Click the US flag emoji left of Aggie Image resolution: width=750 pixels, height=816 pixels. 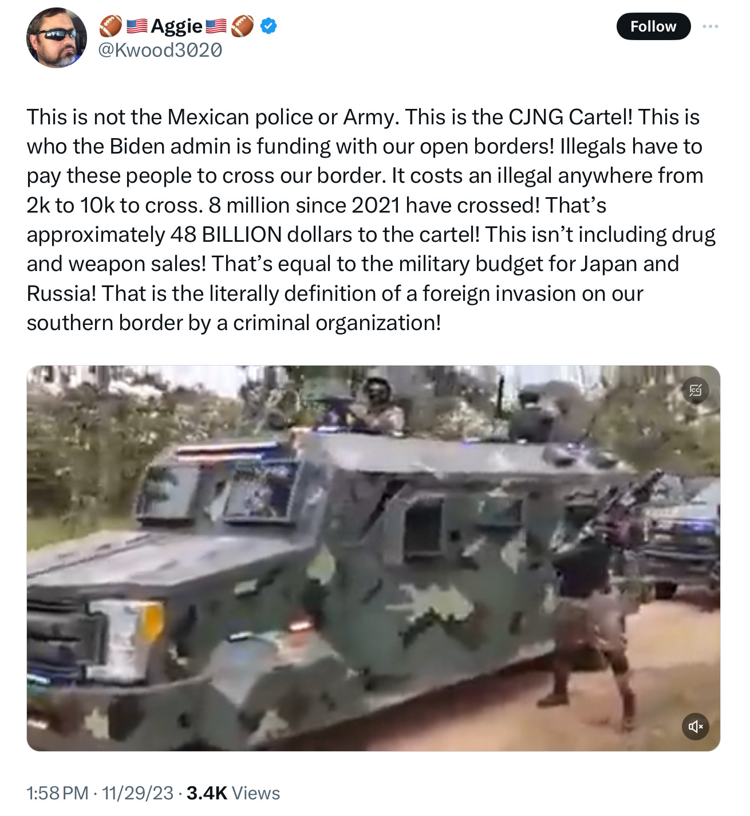click(137, 26)
